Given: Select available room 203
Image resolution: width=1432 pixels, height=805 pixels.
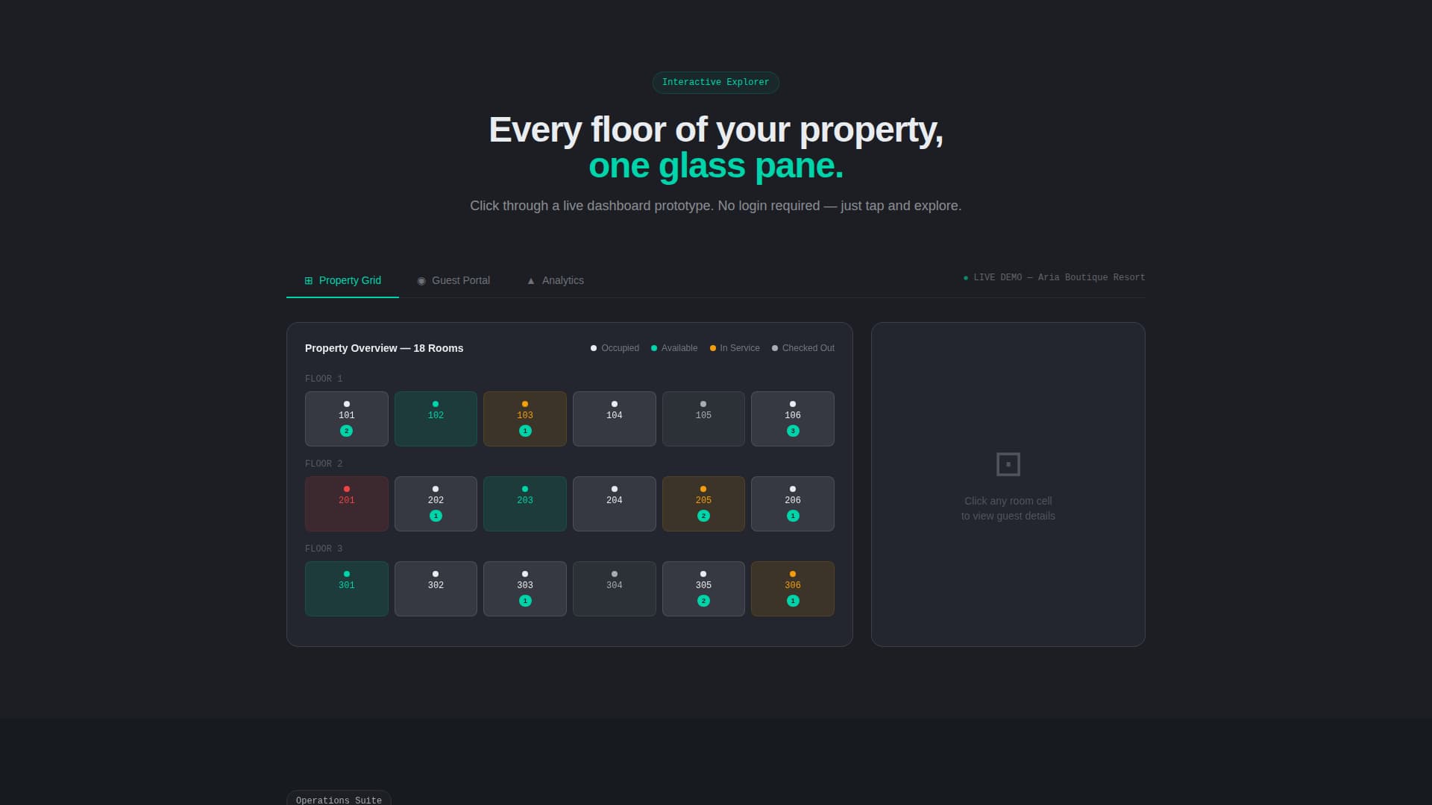Looking at the screenshot, I should click(x=525, y=504).
